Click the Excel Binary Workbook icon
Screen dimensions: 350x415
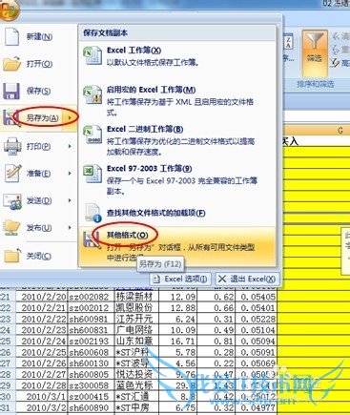pyautogui.click(x=93, y=135)
